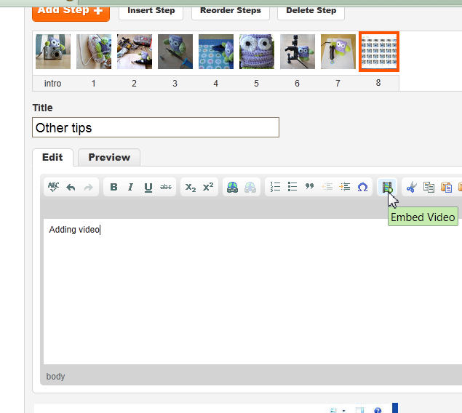Apply block quote formatting
This screenshot has width=462, height=413.
(x=309, y=186)
